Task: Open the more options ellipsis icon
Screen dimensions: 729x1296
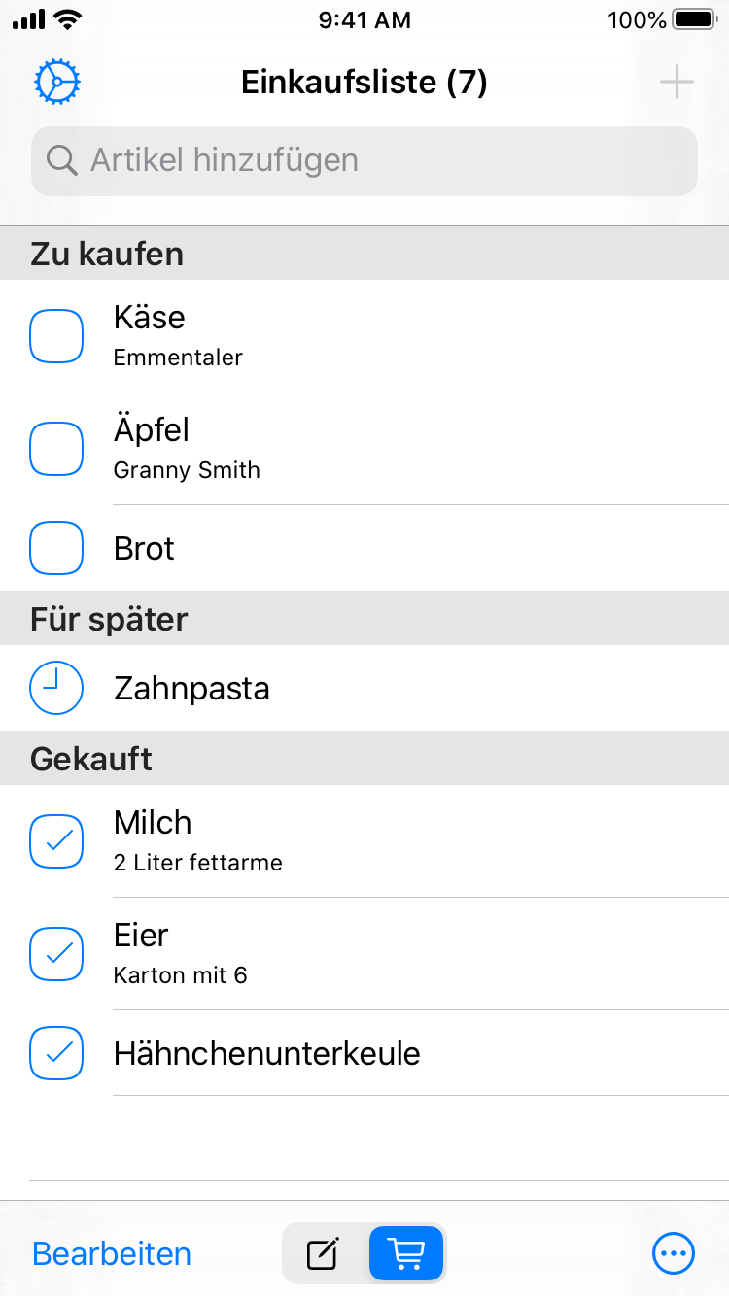Action: pyautogui.click(x=674, y=1253)
